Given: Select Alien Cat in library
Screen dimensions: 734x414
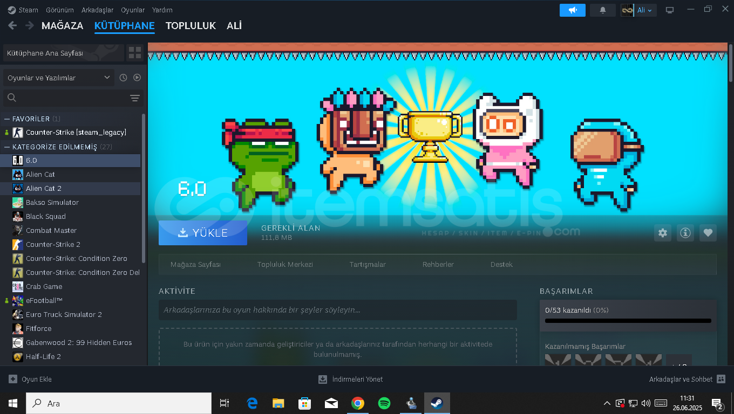Looking at the screenshot, I should pos(71,174).
